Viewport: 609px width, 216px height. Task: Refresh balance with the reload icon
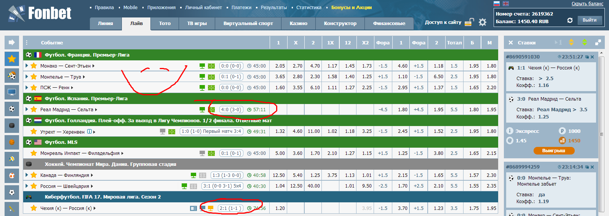click(x=570, y=20)
